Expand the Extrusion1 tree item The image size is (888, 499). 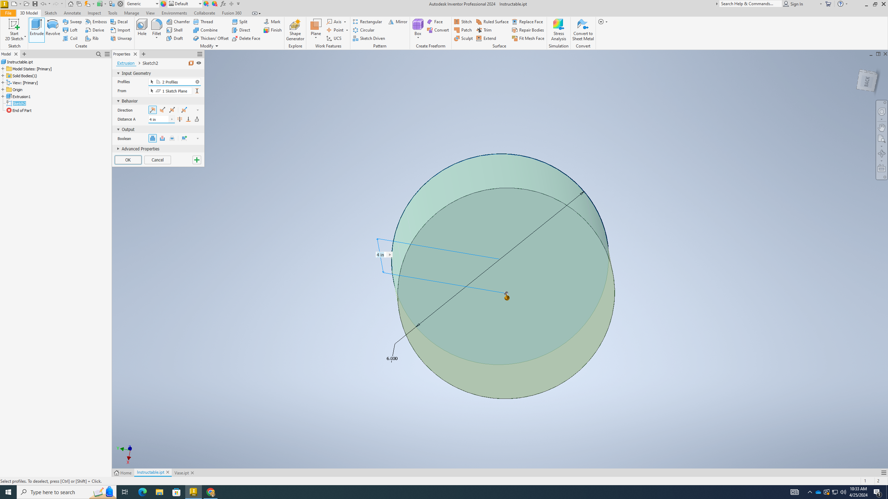[x=2, y=96]
